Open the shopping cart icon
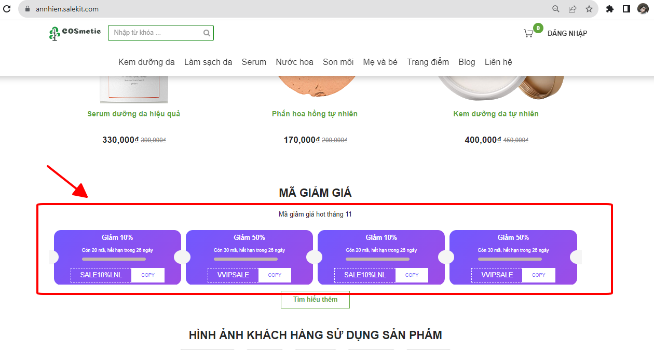 [x=528, y=33]
